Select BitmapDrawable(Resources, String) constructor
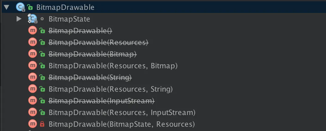The width and height of the screenshot is (326, 131). [x=111, y=89]
